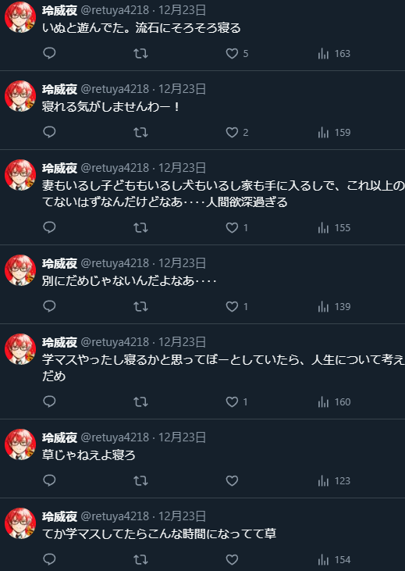The image size is (405, 571).
Task: Like the 草じゃねえよ寝ろ tweet
Action: click(232, 480)
